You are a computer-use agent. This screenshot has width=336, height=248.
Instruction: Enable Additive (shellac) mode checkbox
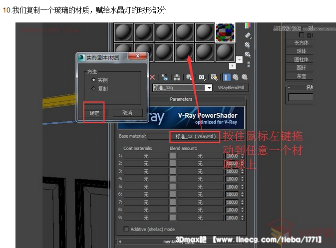pos(126,229)
